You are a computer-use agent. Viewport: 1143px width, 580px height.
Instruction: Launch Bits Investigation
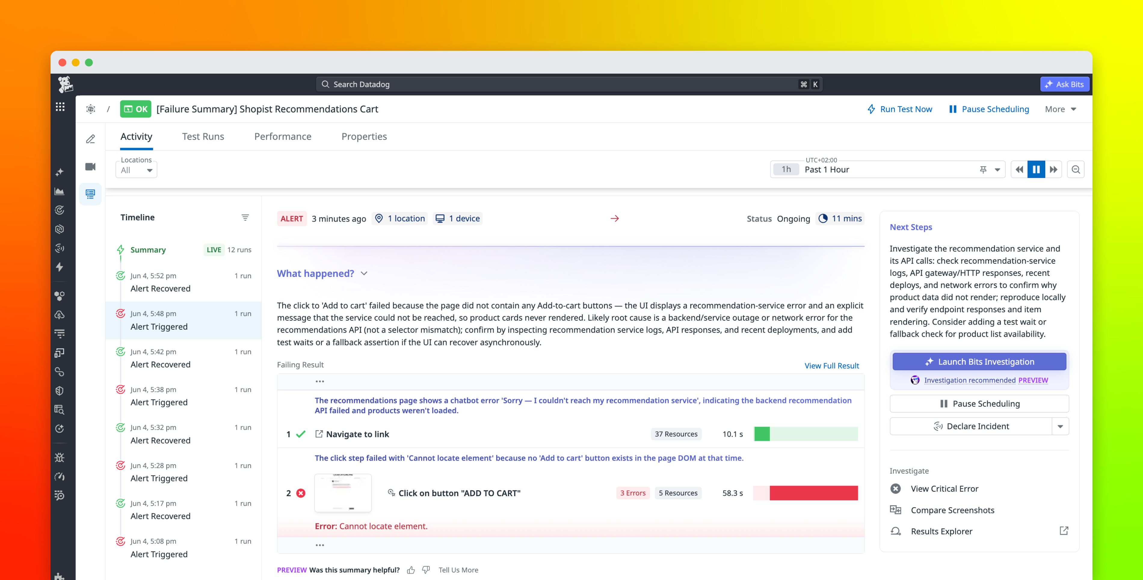tap(979, 362)
